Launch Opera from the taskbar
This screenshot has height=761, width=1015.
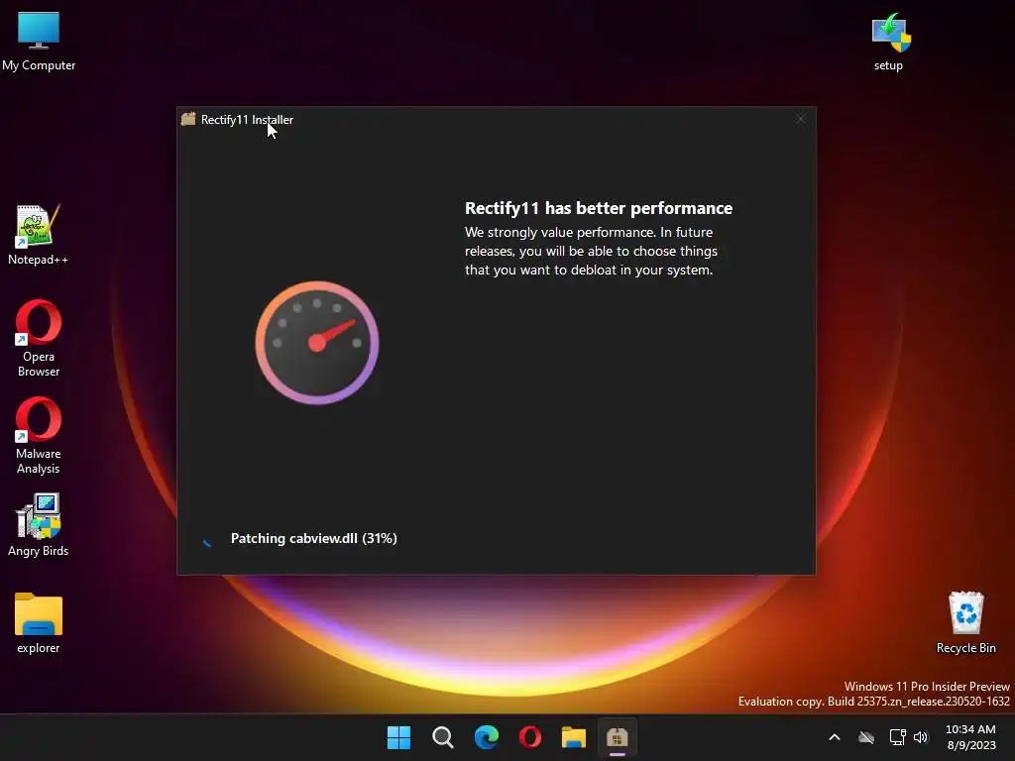point(530,737)
